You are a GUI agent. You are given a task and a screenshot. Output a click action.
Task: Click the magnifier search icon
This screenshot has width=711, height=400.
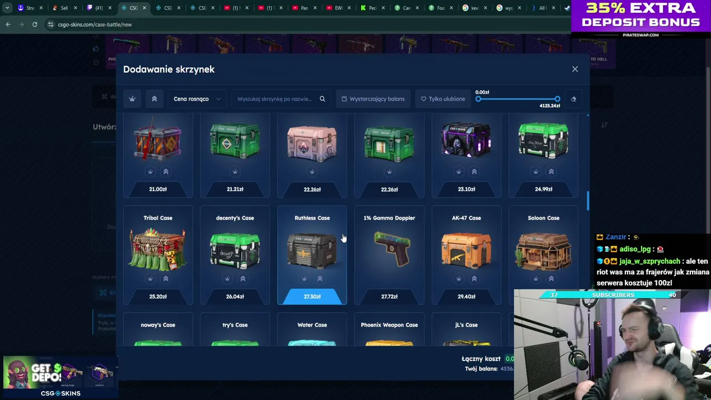322,99
